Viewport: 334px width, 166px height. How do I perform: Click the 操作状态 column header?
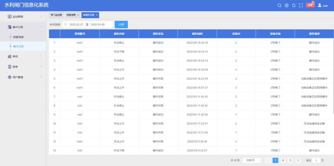(x=158, y=34)
